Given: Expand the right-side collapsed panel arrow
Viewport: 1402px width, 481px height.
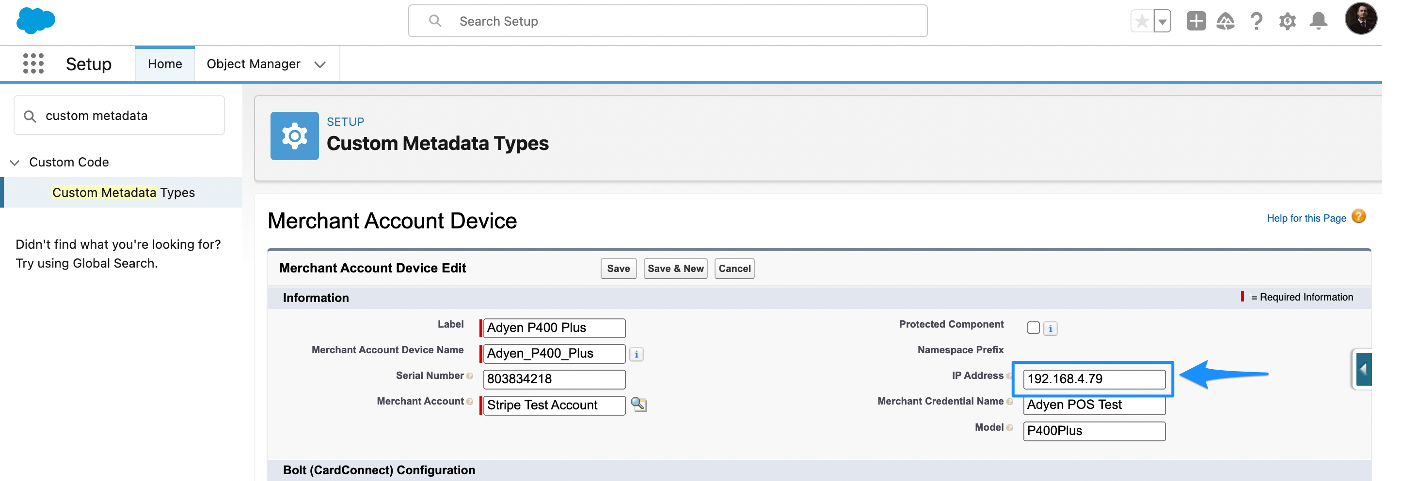Looking at the screenshot, I should (1363, 370).
